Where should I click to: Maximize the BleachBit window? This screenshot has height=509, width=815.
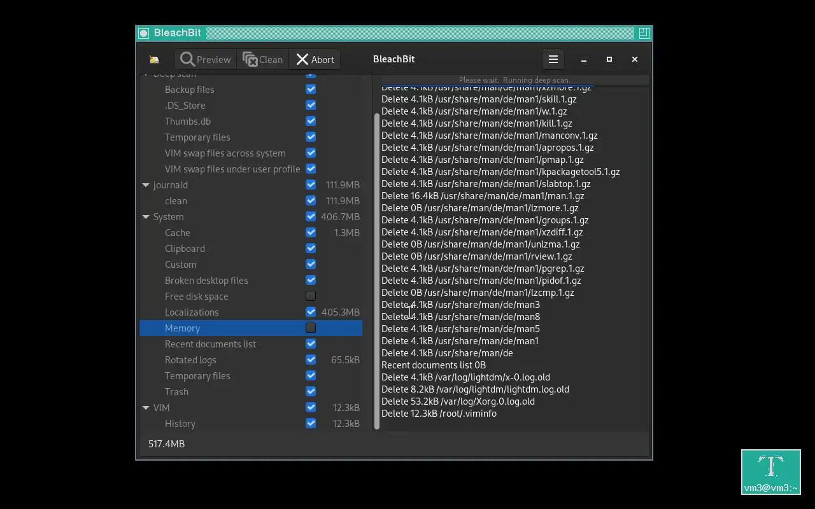click(x=609, y=59)
